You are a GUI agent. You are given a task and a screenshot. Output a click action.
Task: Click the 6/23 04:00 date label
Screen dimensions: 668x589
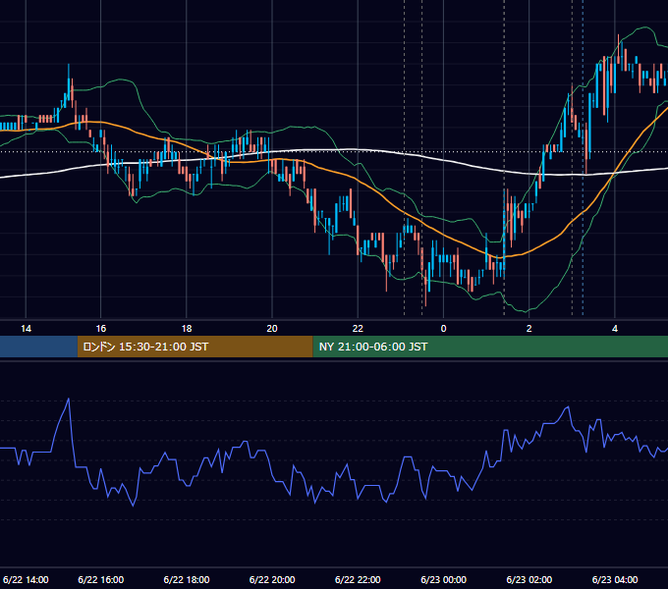tap(615, 579)
